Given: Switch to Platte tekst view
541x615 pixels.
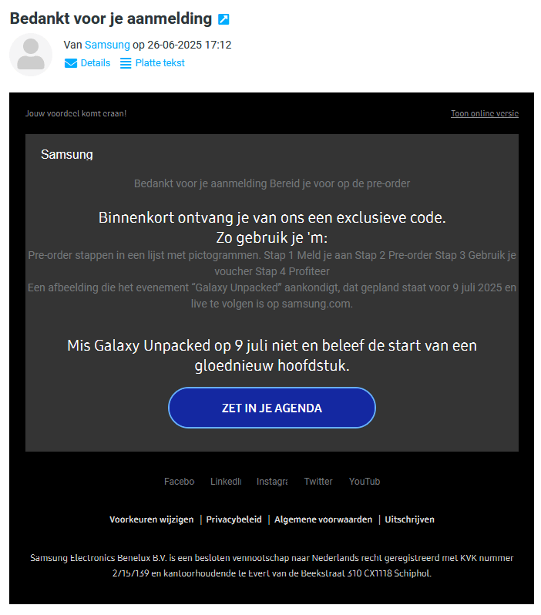Looking at the screenshot, I should click(x=160, y=63).
